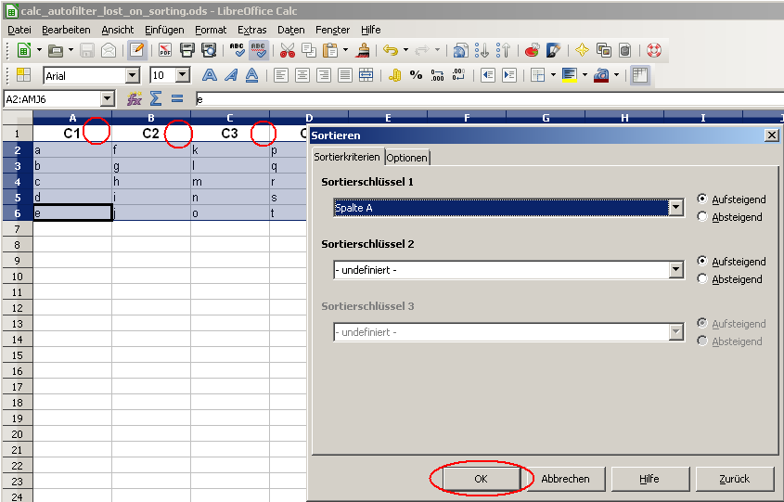
Task: Click the percent number format icon
Action: click(416, 75)
